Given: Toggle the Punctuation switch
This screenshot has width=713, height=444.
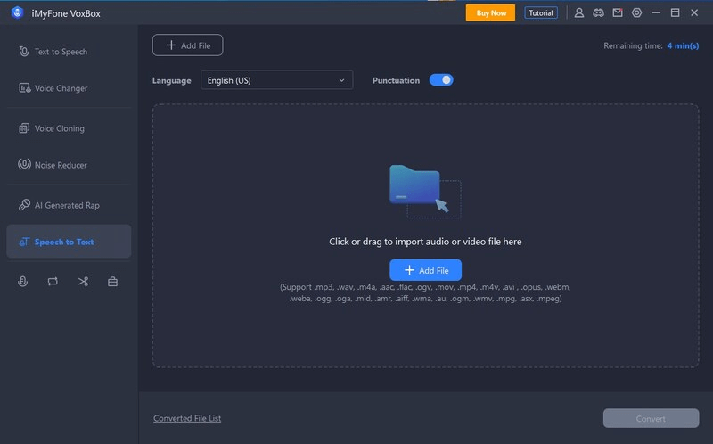Looking at the screenshot, I should pyautogui.click(x=441, y=80).
